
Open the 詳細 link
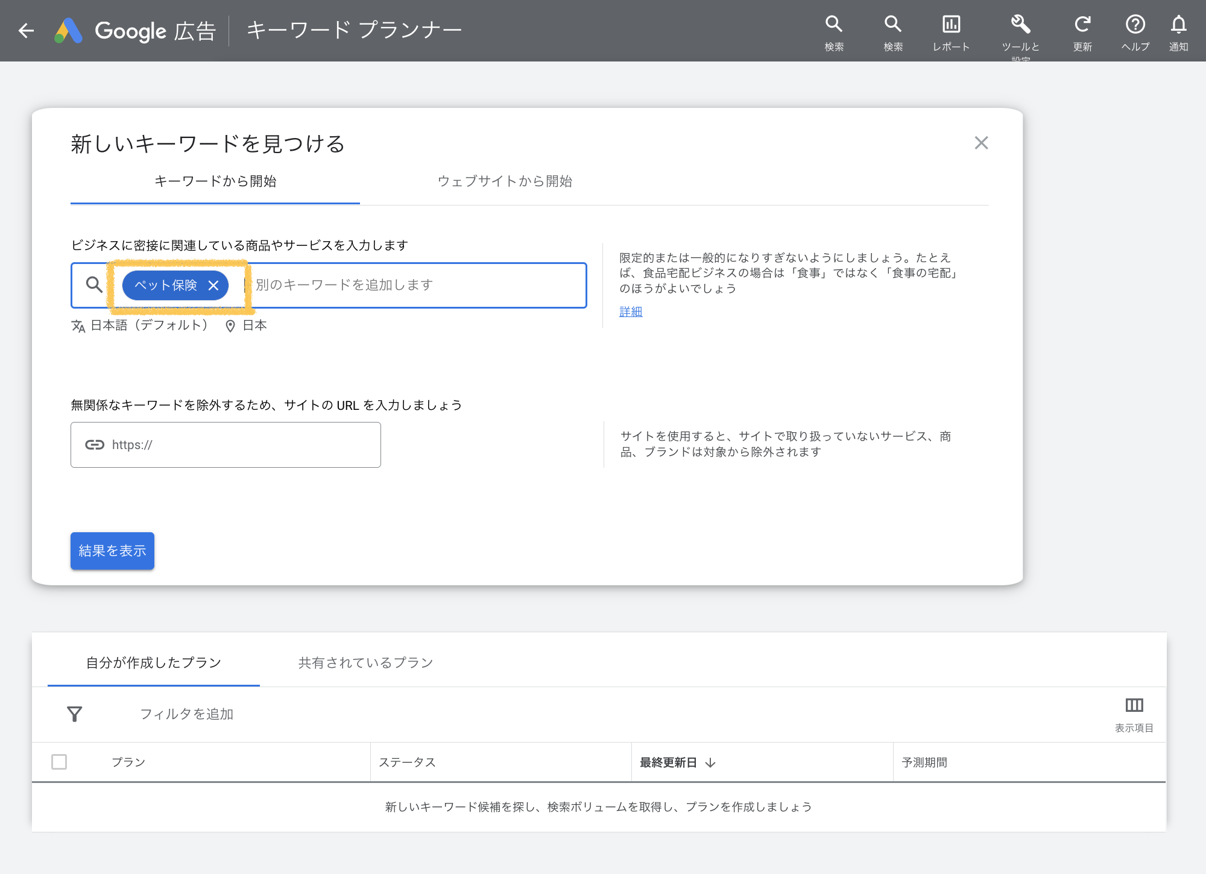click(631, 311)
